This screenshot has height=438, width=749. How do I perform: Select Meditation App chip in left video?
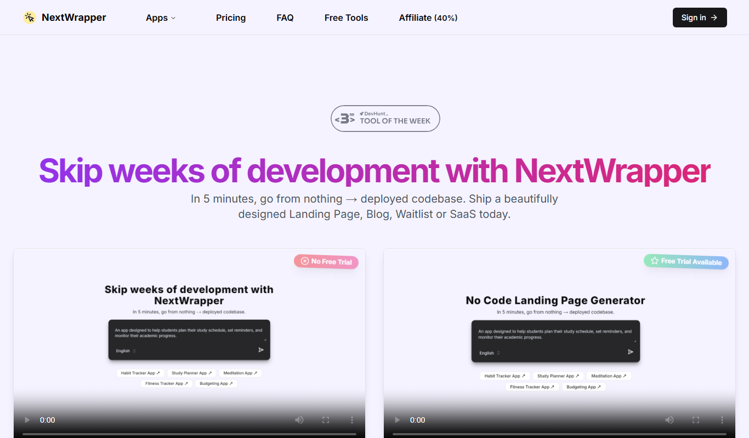tap(240, 373)
